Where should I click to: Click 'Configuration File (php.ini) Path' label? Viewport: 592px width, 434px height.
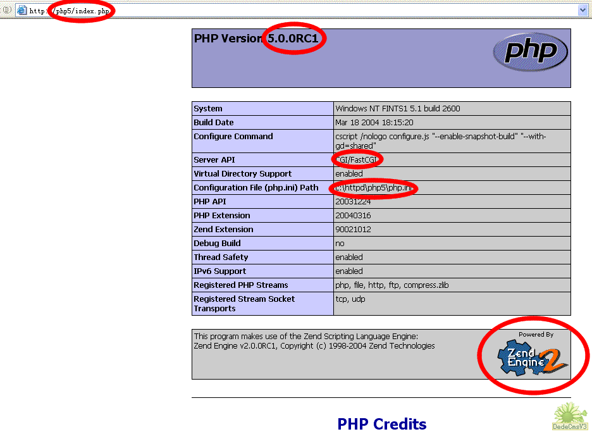tap(256, 188)
